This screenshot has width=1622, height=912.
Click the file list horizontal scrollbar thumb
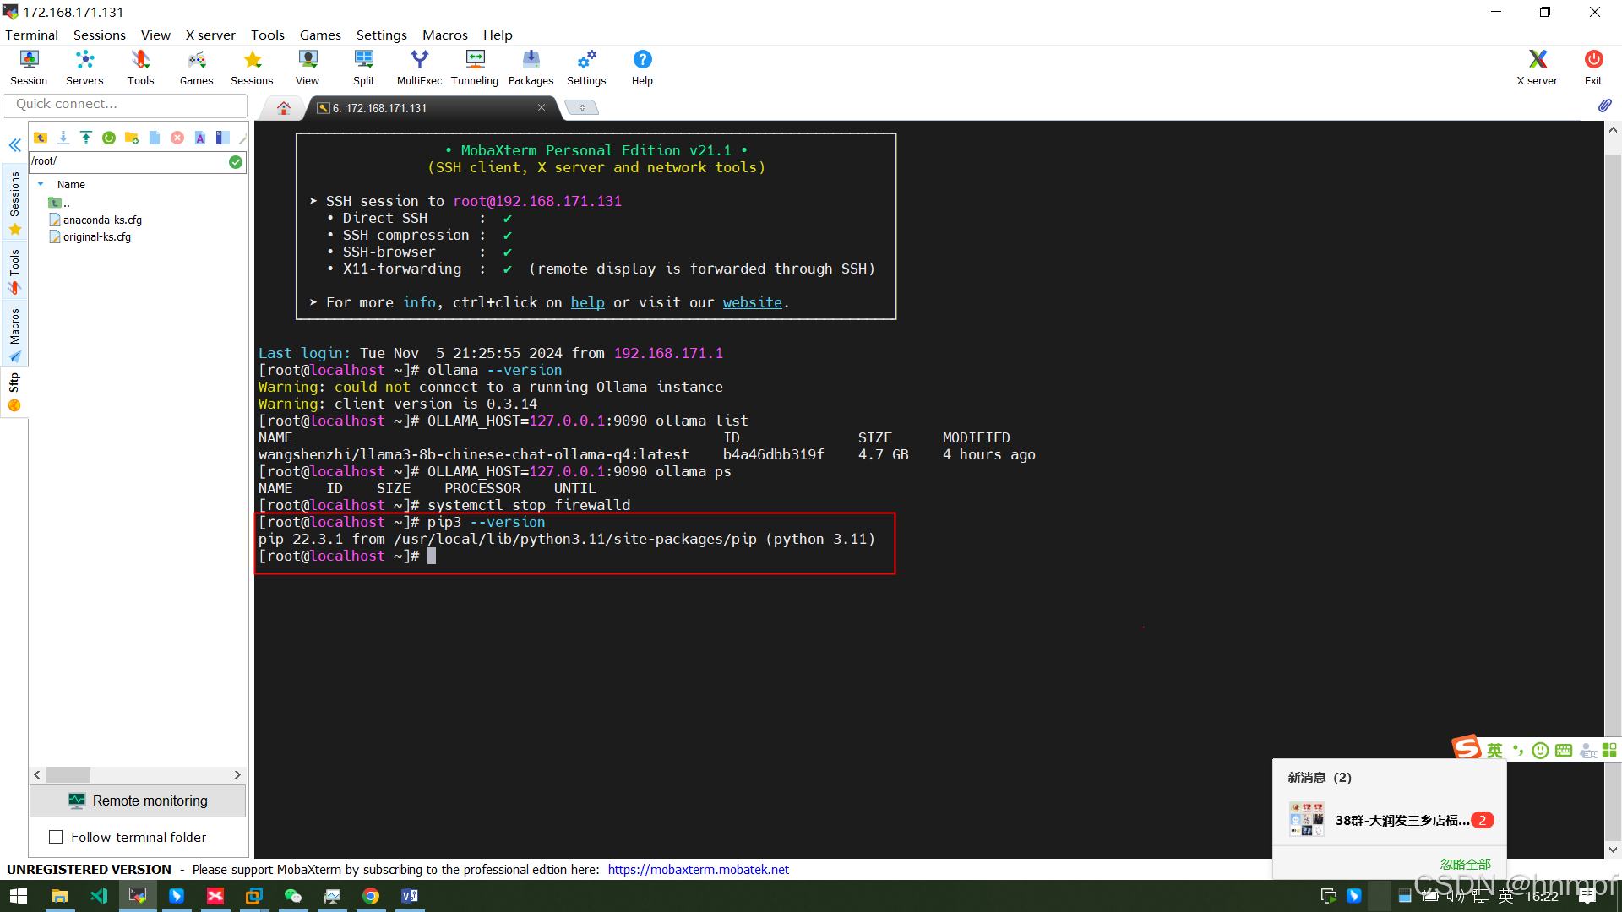coord(68,774)
